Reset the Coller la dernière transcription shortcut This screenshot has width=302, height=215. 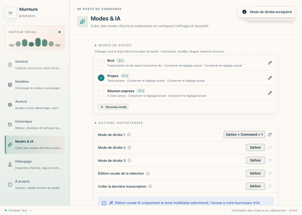coord(270,186)
